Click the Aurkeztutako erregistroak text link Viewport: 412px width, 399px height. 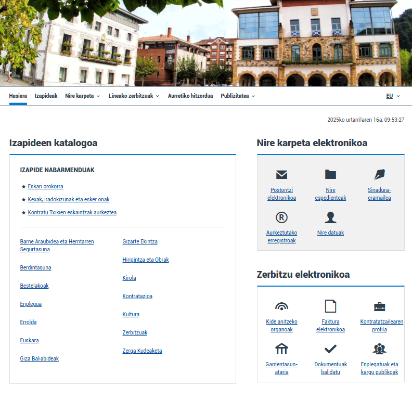[x=281, y=236]
